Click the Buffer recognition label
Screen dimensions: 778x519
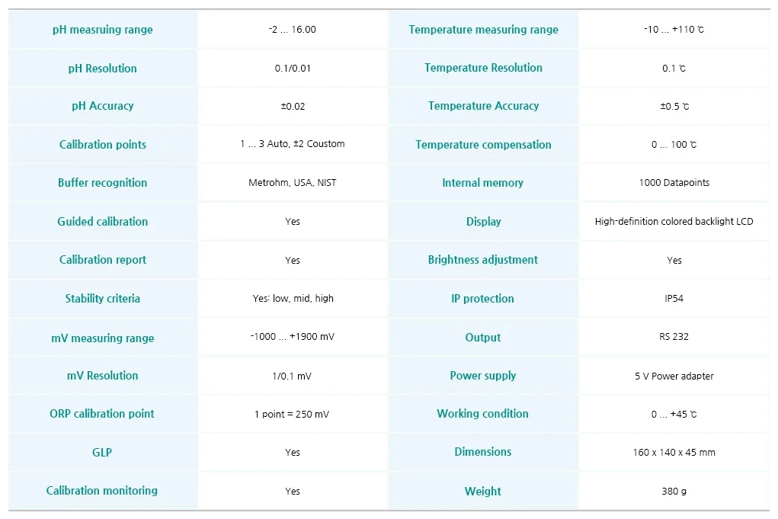[x=103, y=183]
